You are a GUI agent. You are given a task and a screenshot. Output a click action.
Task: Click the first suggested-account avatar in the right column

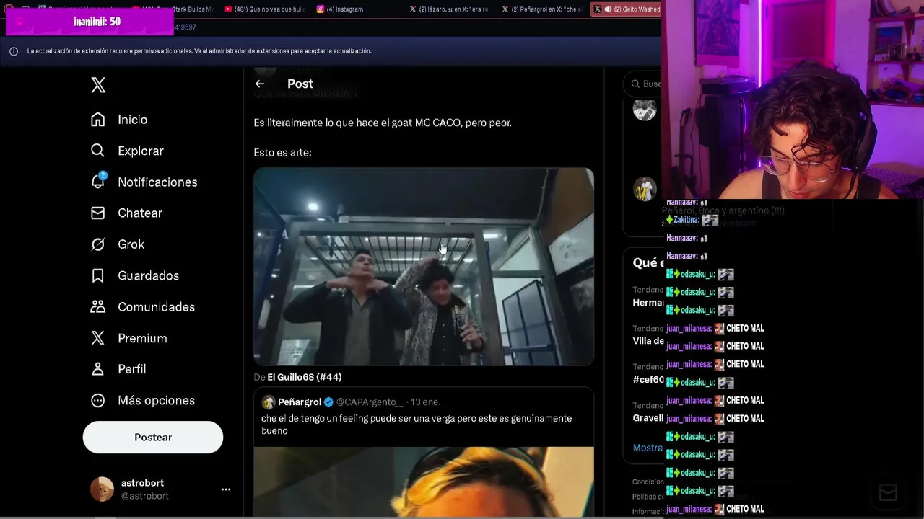[x=645, y=110]
